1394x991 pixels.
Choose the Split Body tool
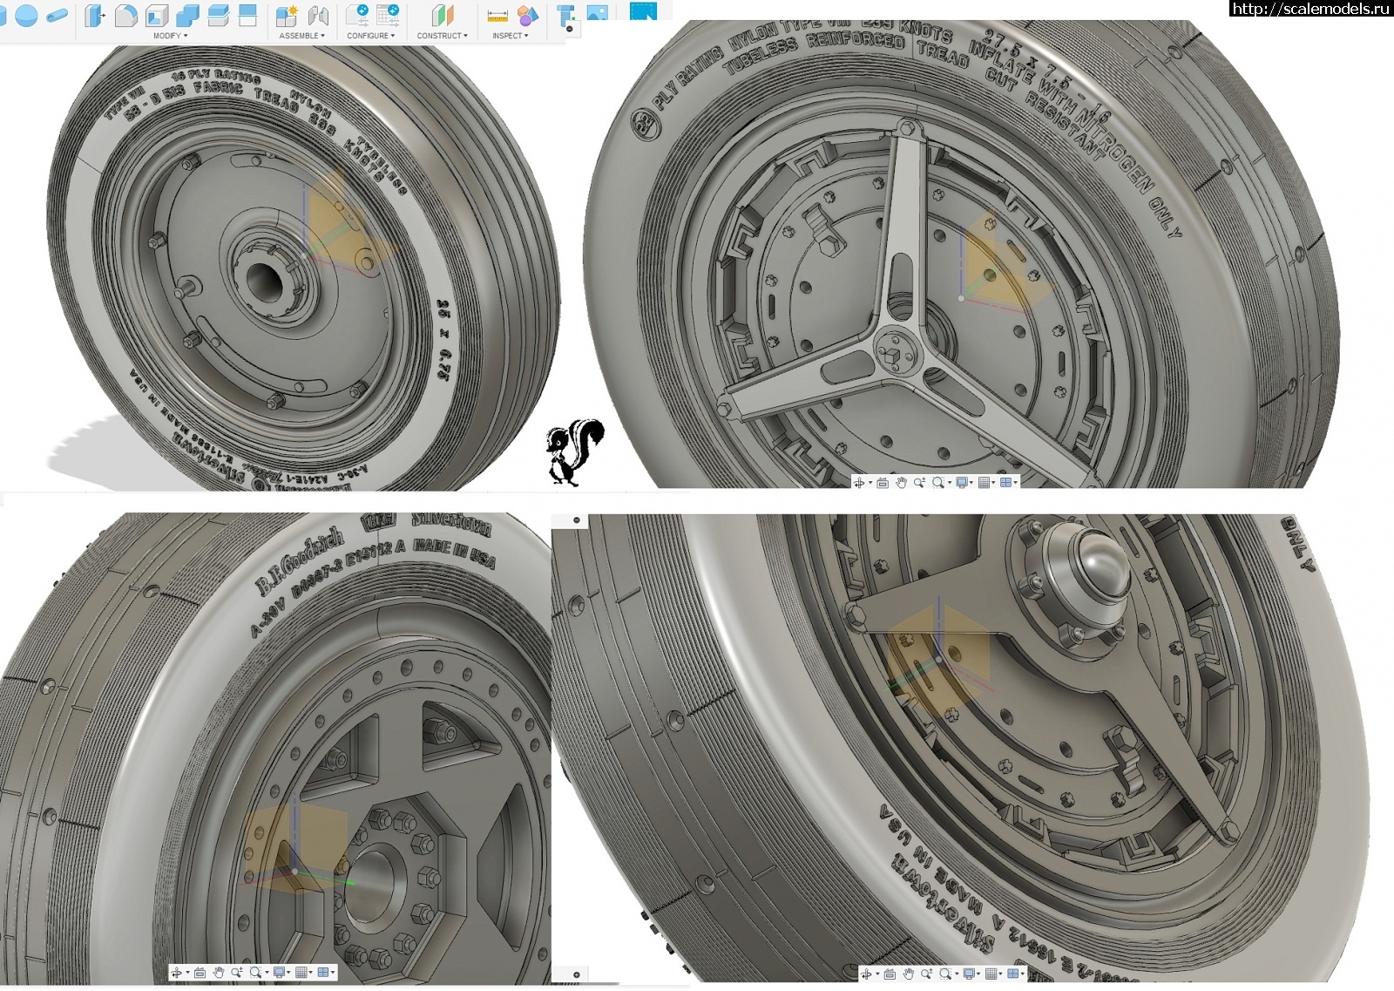[248, 15]
